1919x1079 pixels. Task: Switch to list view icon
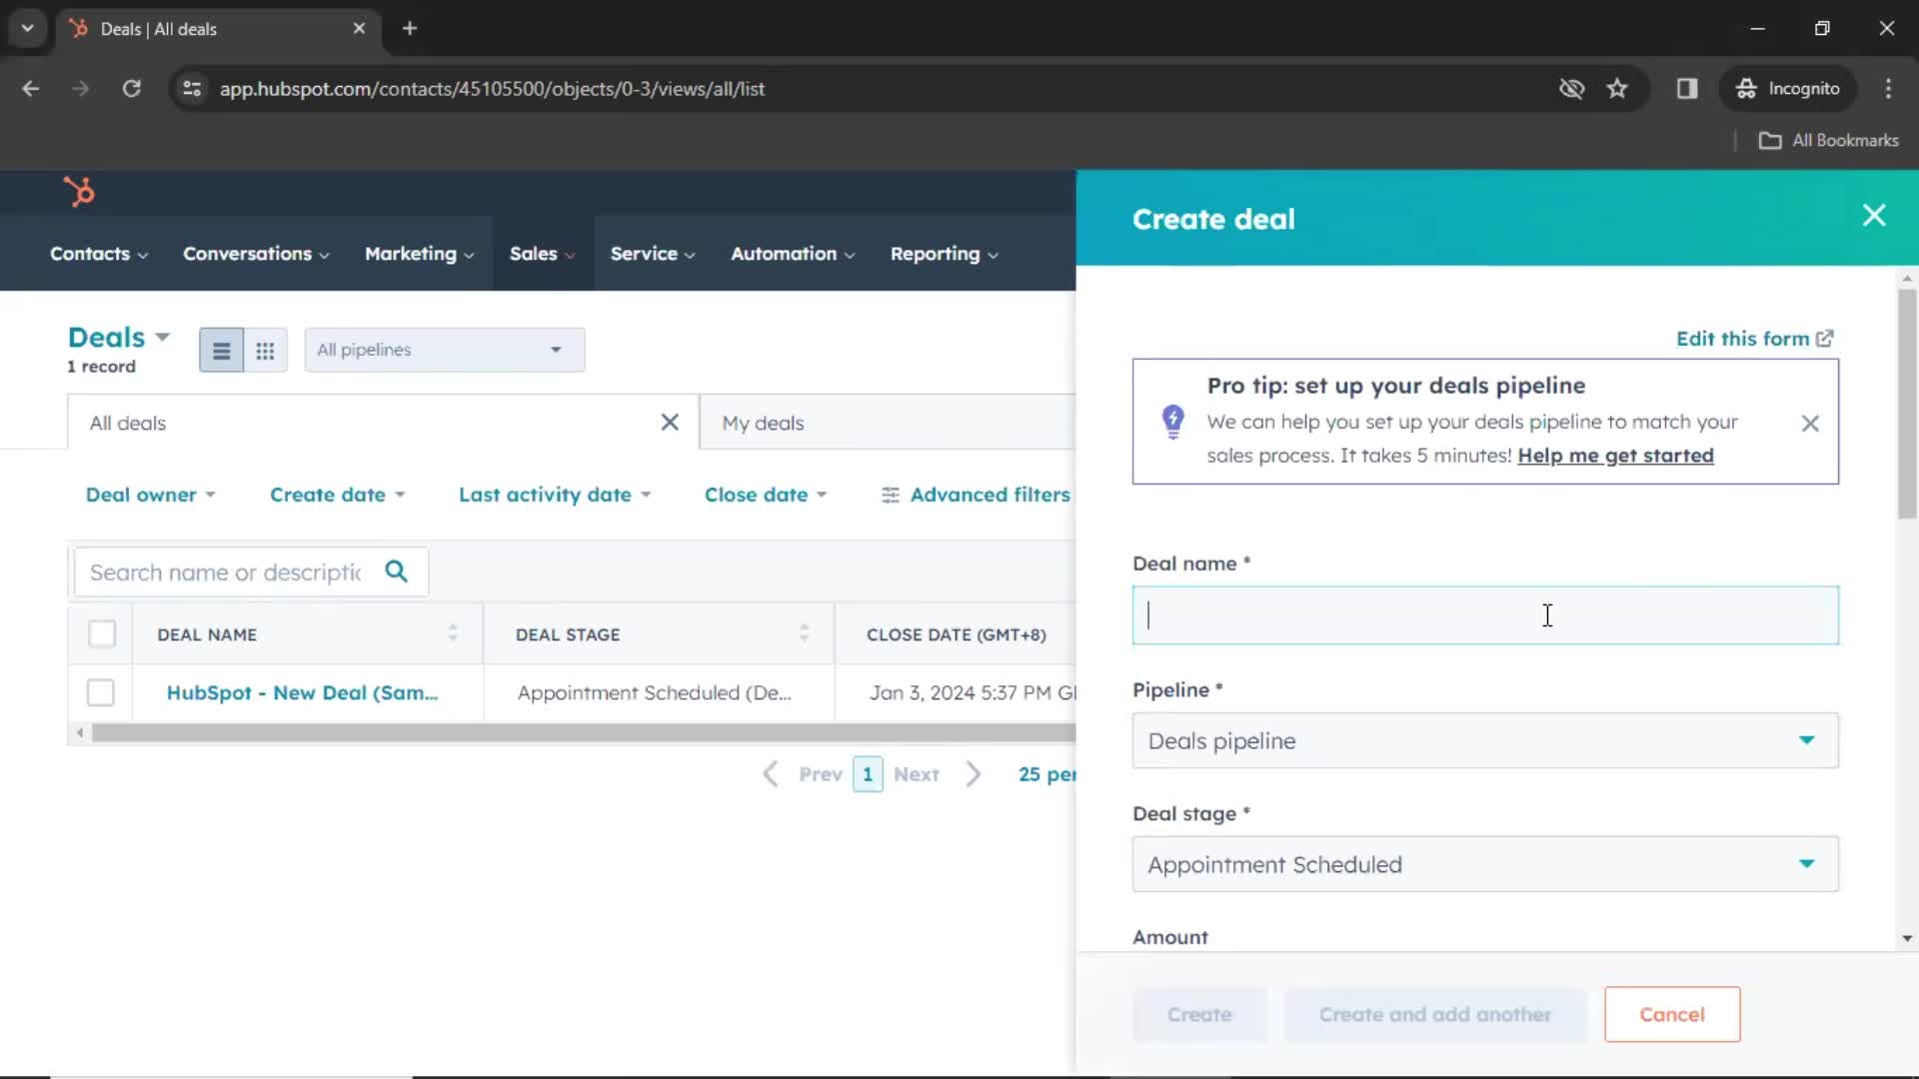pos(221,351)
